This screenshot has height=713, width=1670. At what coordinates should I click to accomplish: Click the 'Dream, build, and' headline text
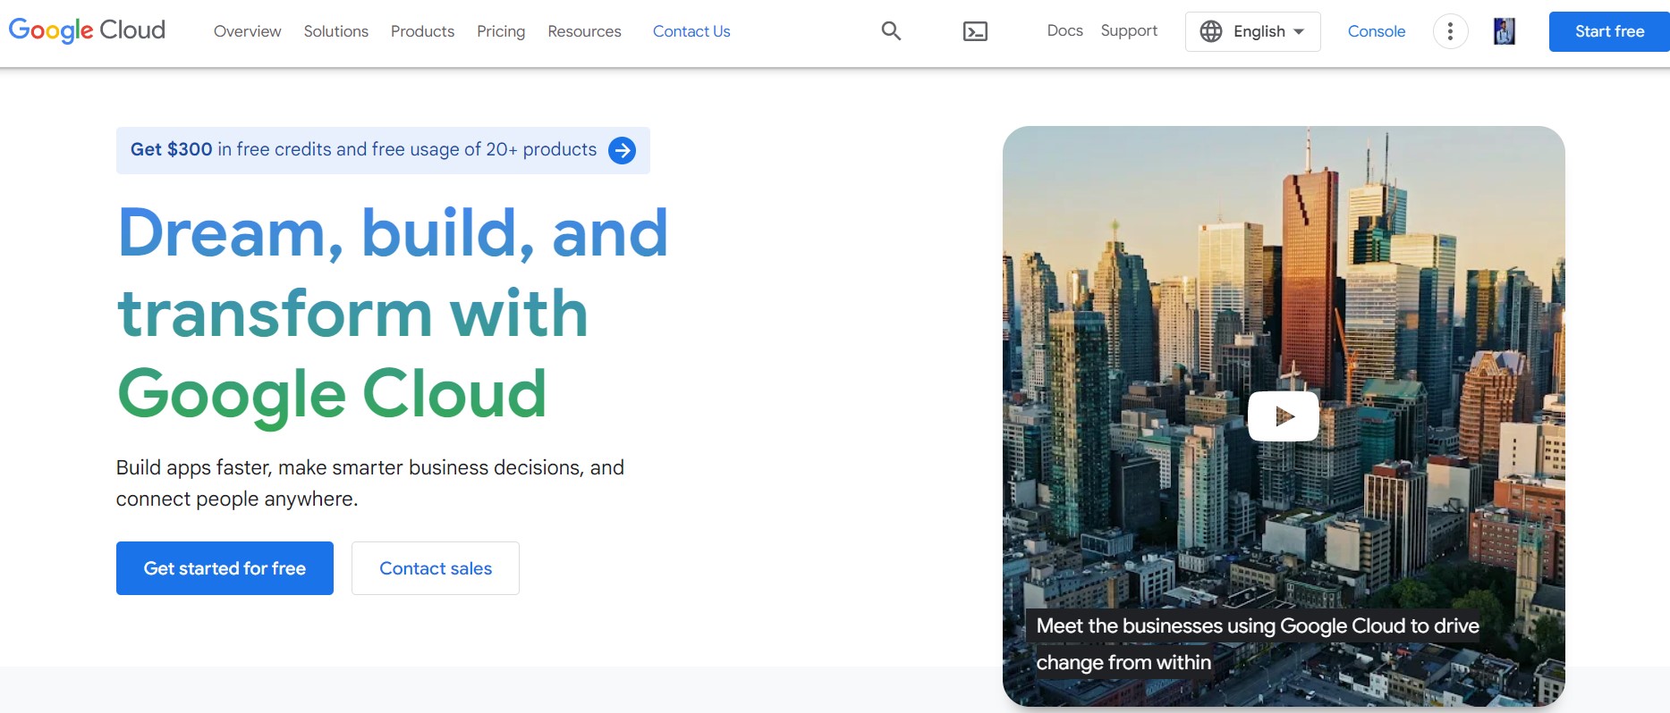tap(393, 232)
